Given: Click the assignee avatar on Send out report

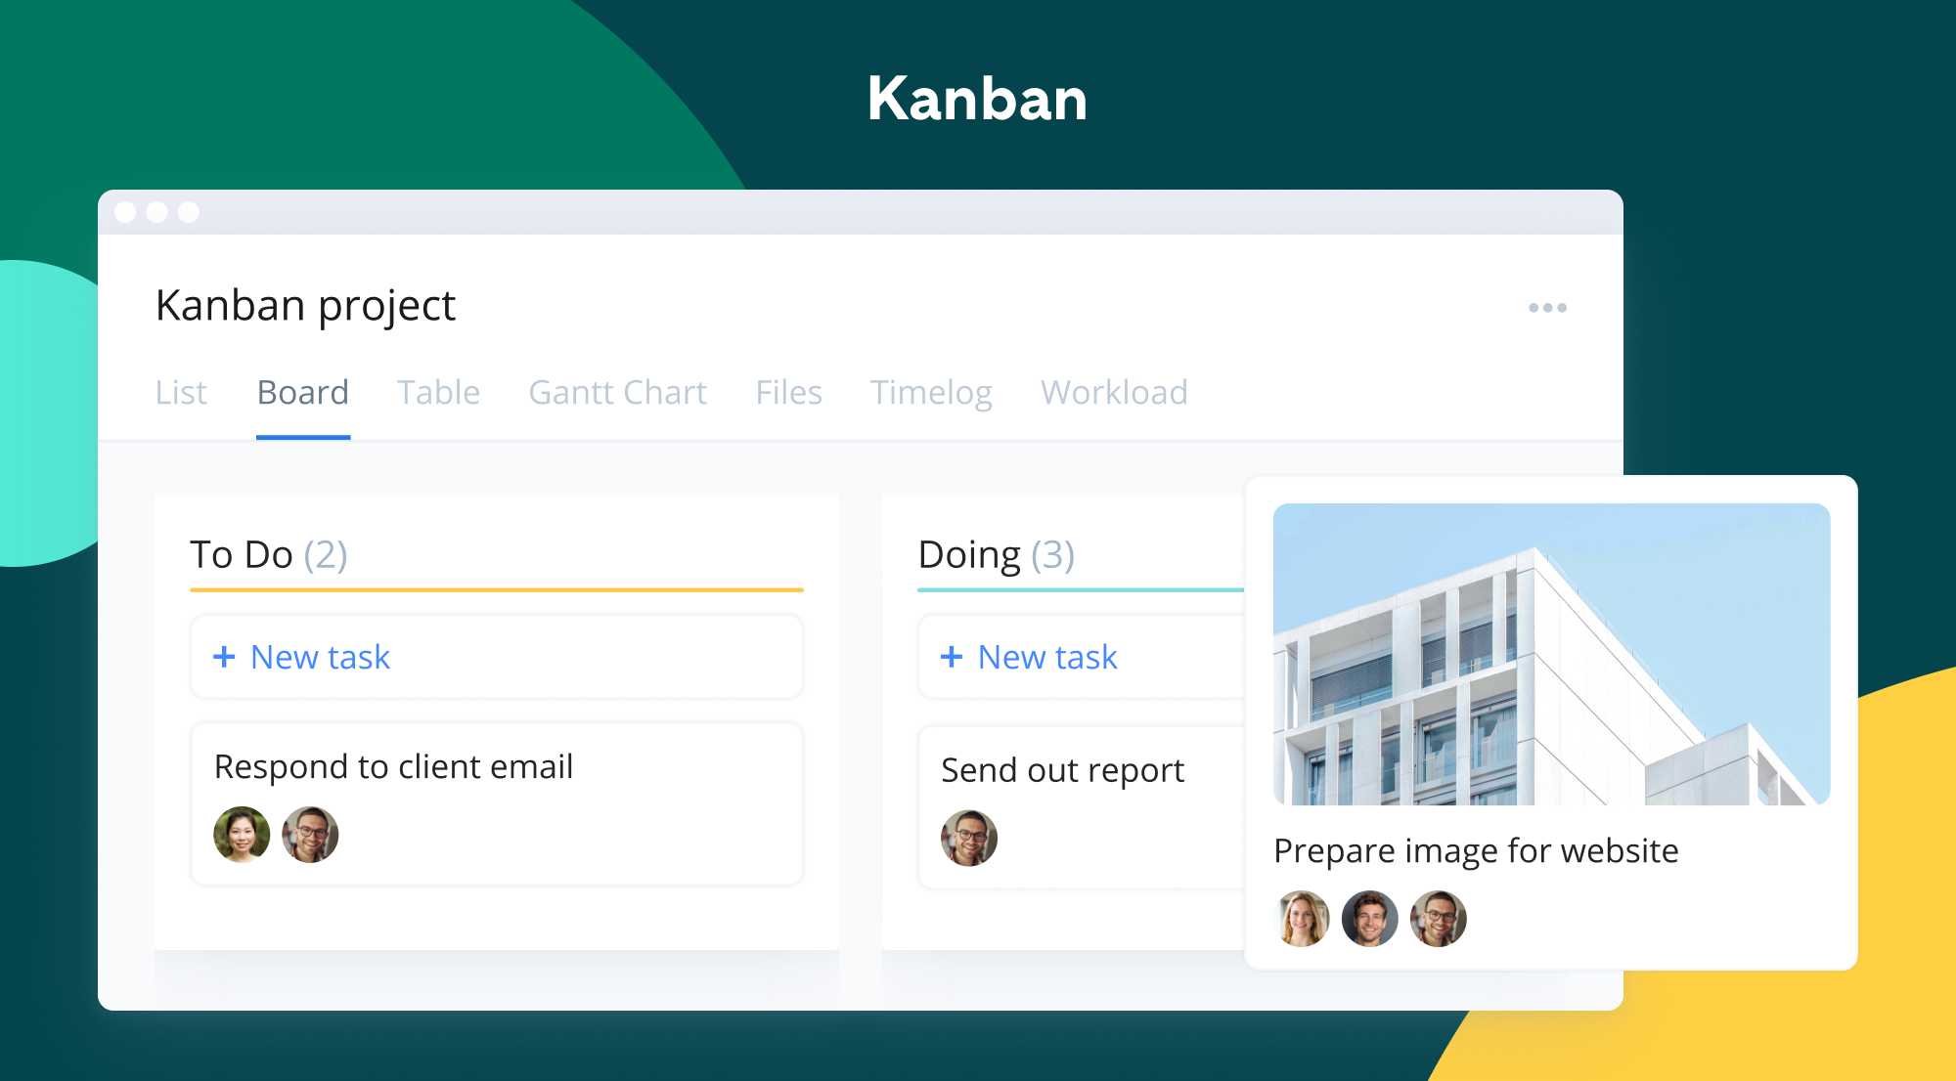Looking at the screenshot, I should (969, 838).
